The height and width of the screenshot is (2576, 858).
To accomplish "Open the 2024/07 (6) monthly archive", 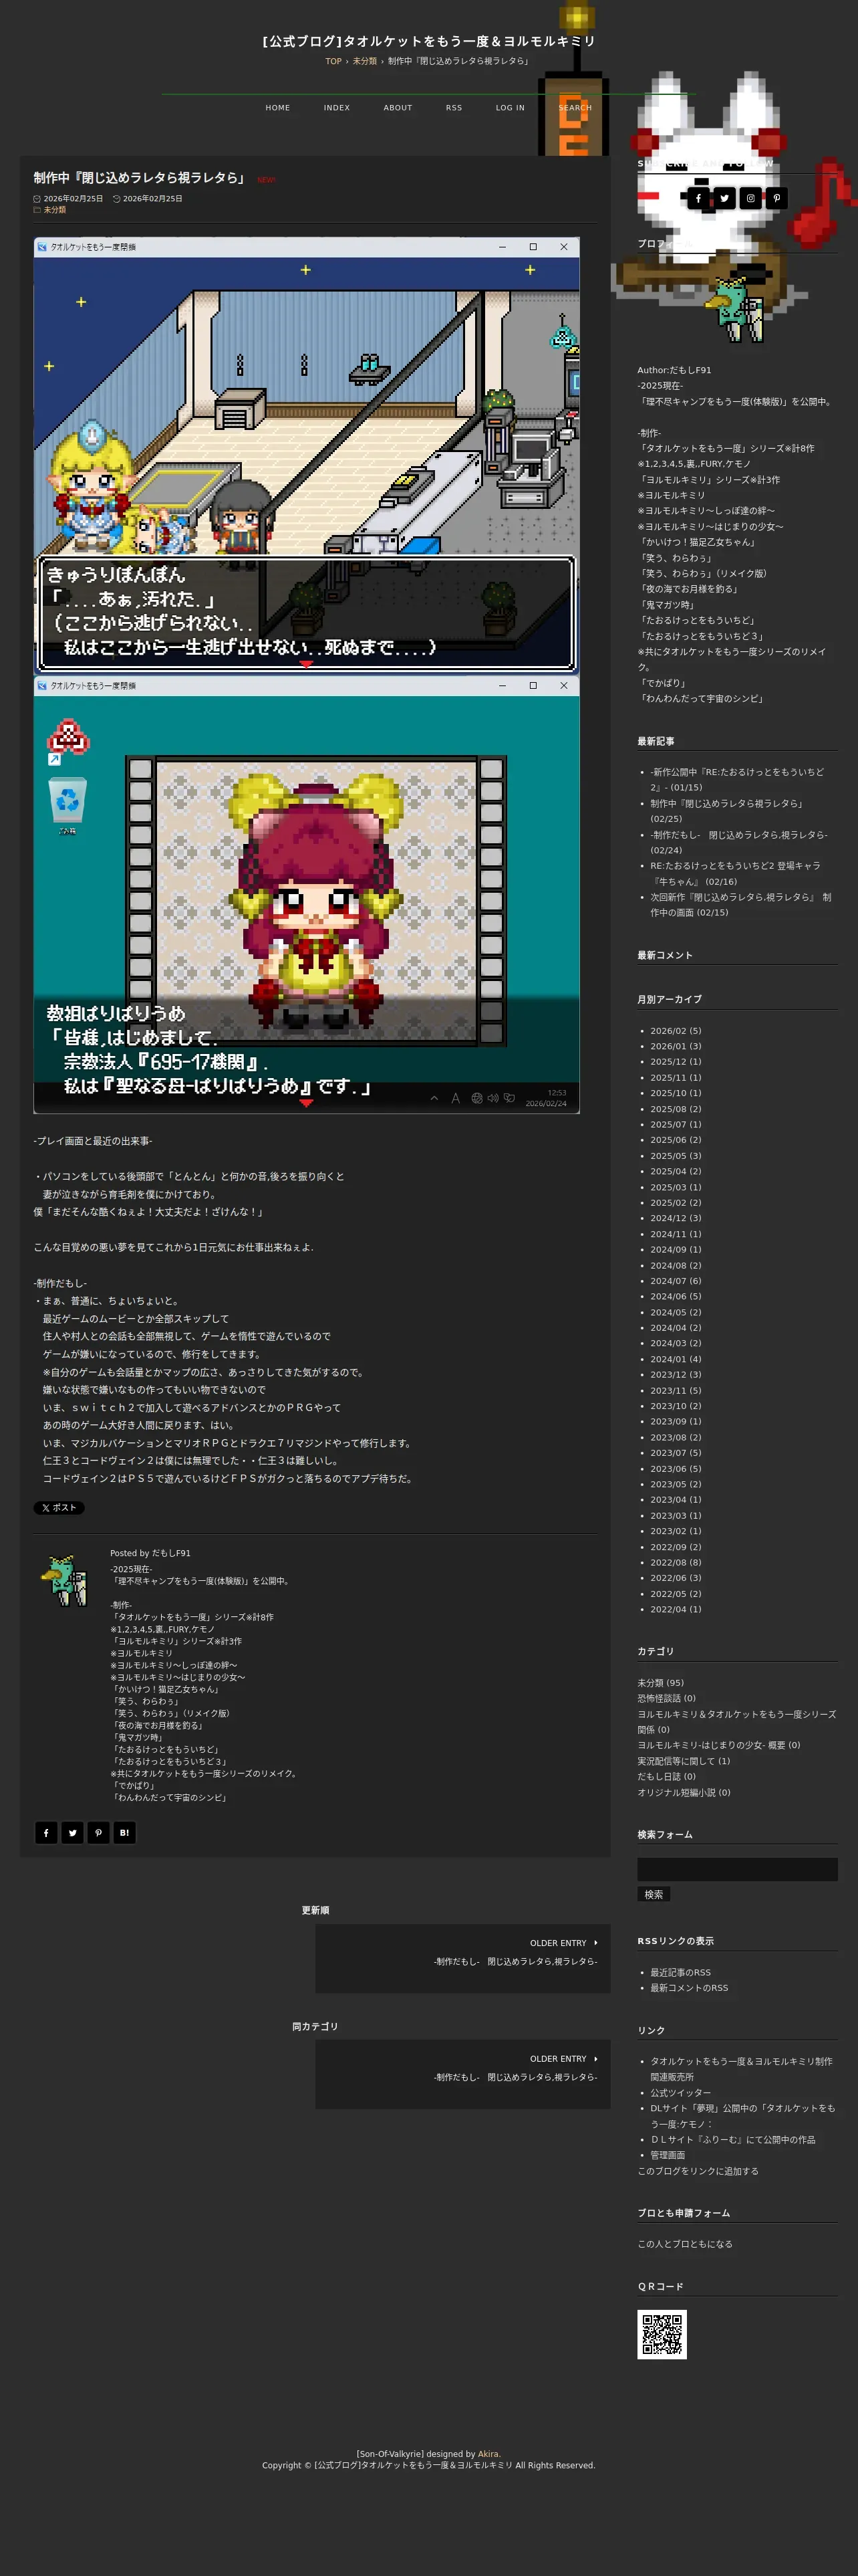I will 675,1281.
